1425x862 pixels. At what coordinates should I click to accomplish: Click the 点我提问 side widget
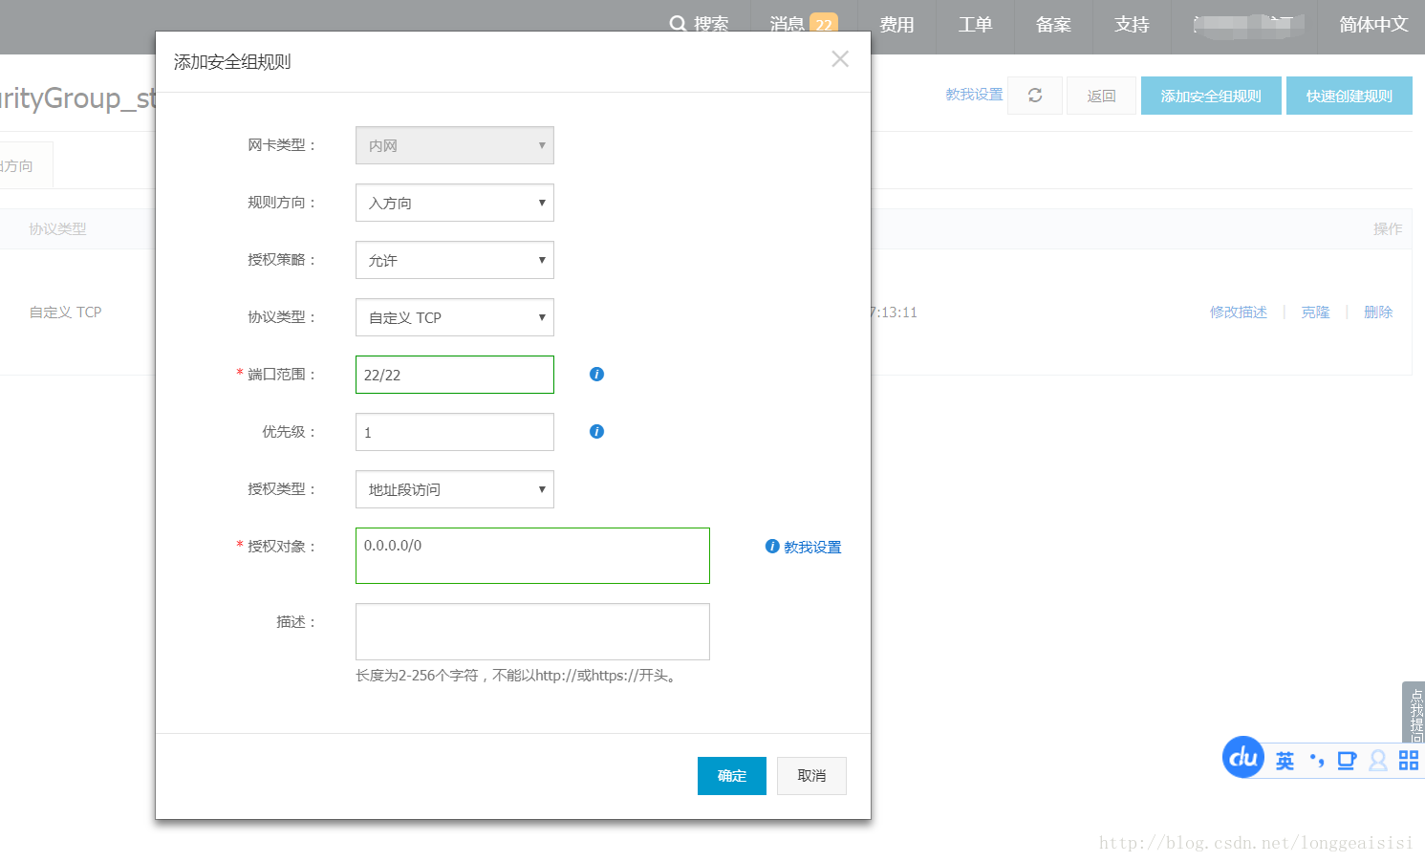(x=1414, y=713)
